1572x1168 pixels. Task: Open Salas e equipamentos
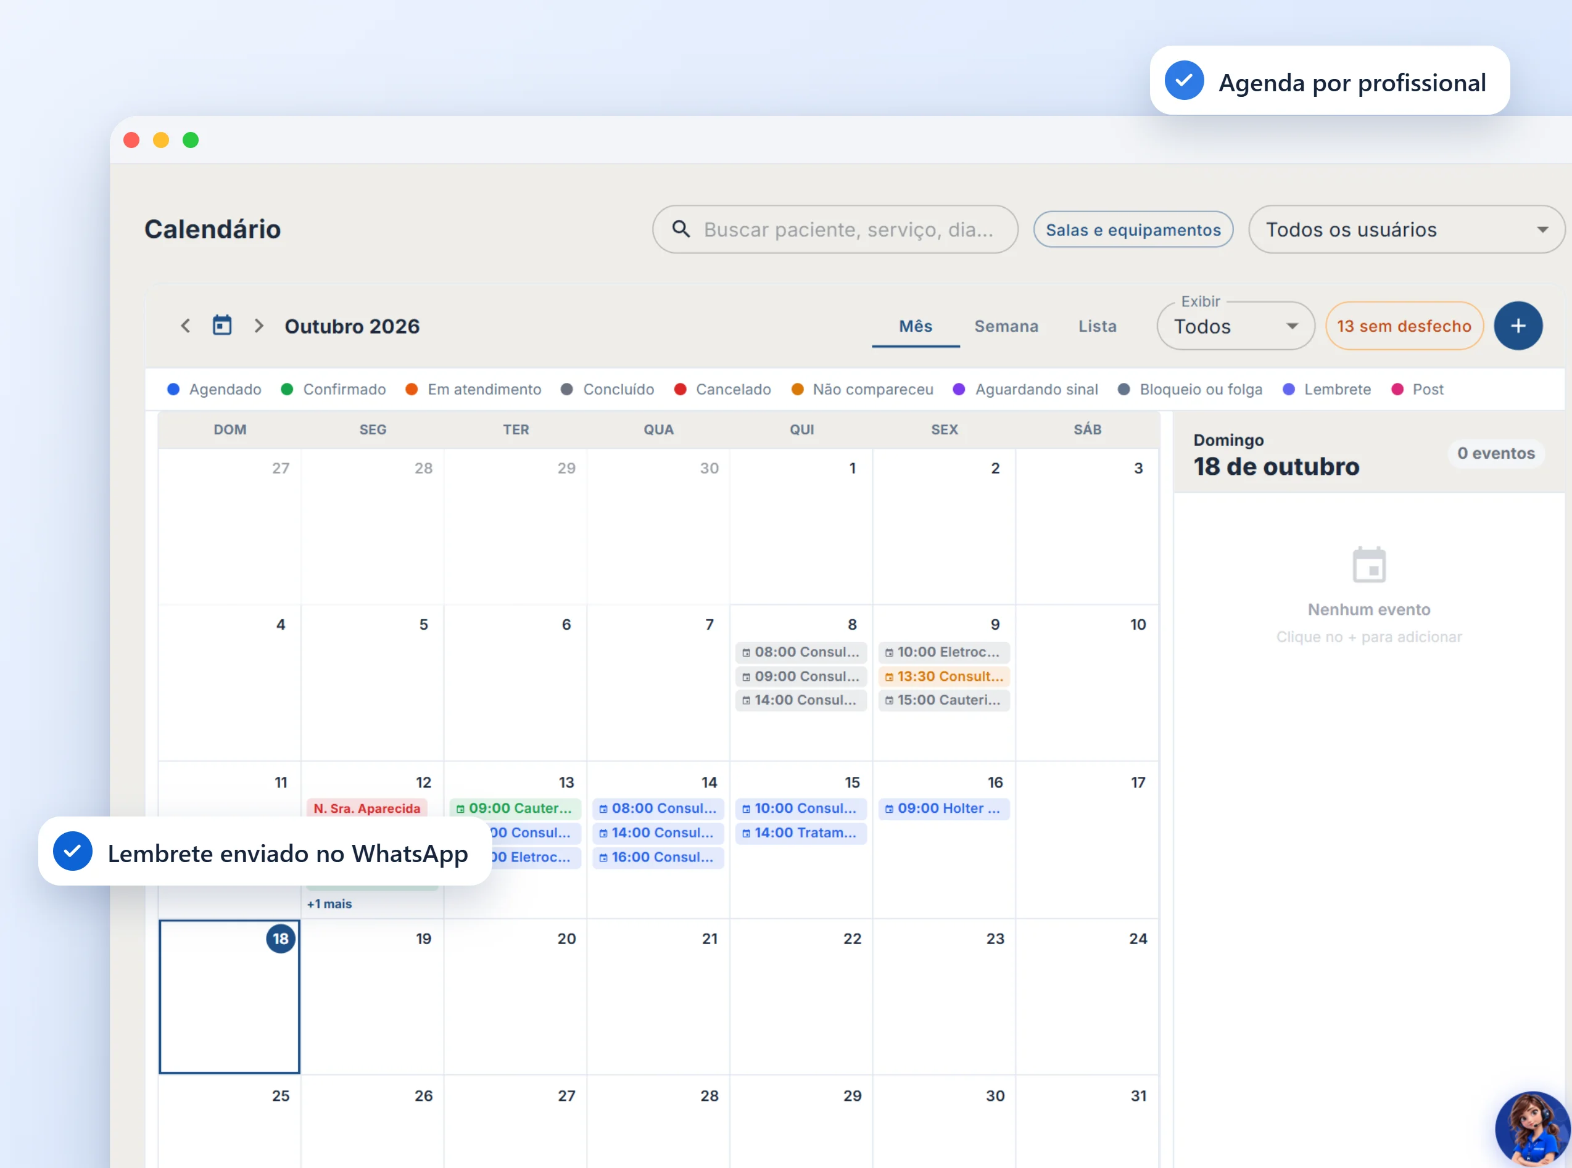coord(1133,230)
